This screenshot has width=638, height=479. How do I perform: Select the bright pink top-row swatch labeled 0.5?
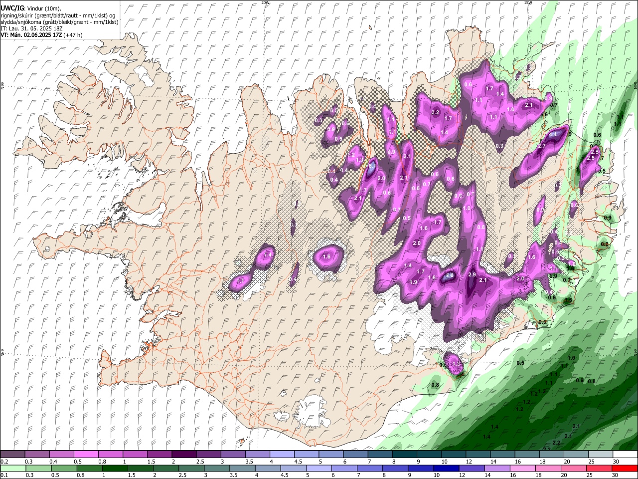86,455
